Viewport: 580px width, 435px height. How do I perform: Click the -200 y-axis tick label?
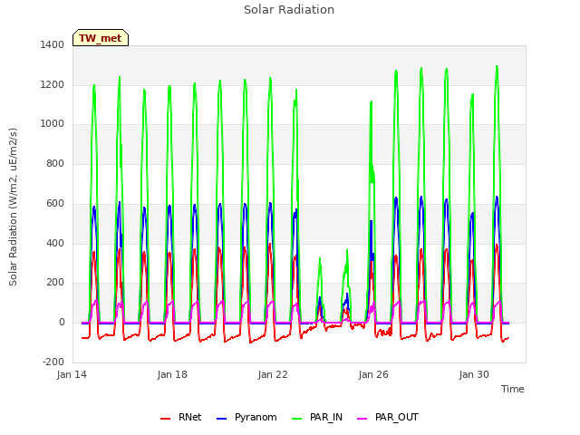click(53, 362)
